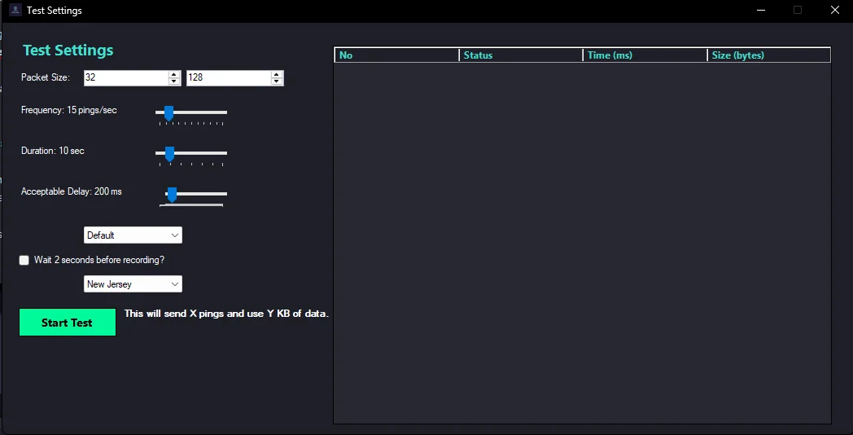
Task: Click the app icon in the title bar
Action: 15,10
